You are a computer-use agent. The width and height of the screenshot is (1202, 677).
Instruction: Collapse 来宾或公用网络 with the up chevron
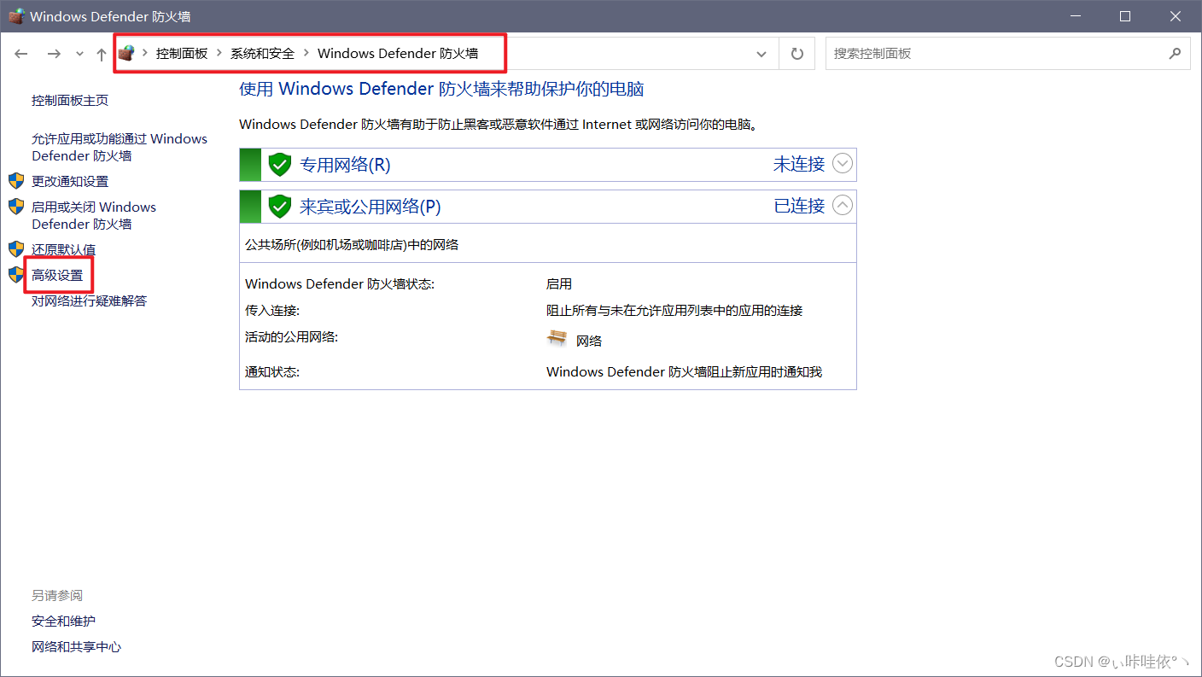843,205
